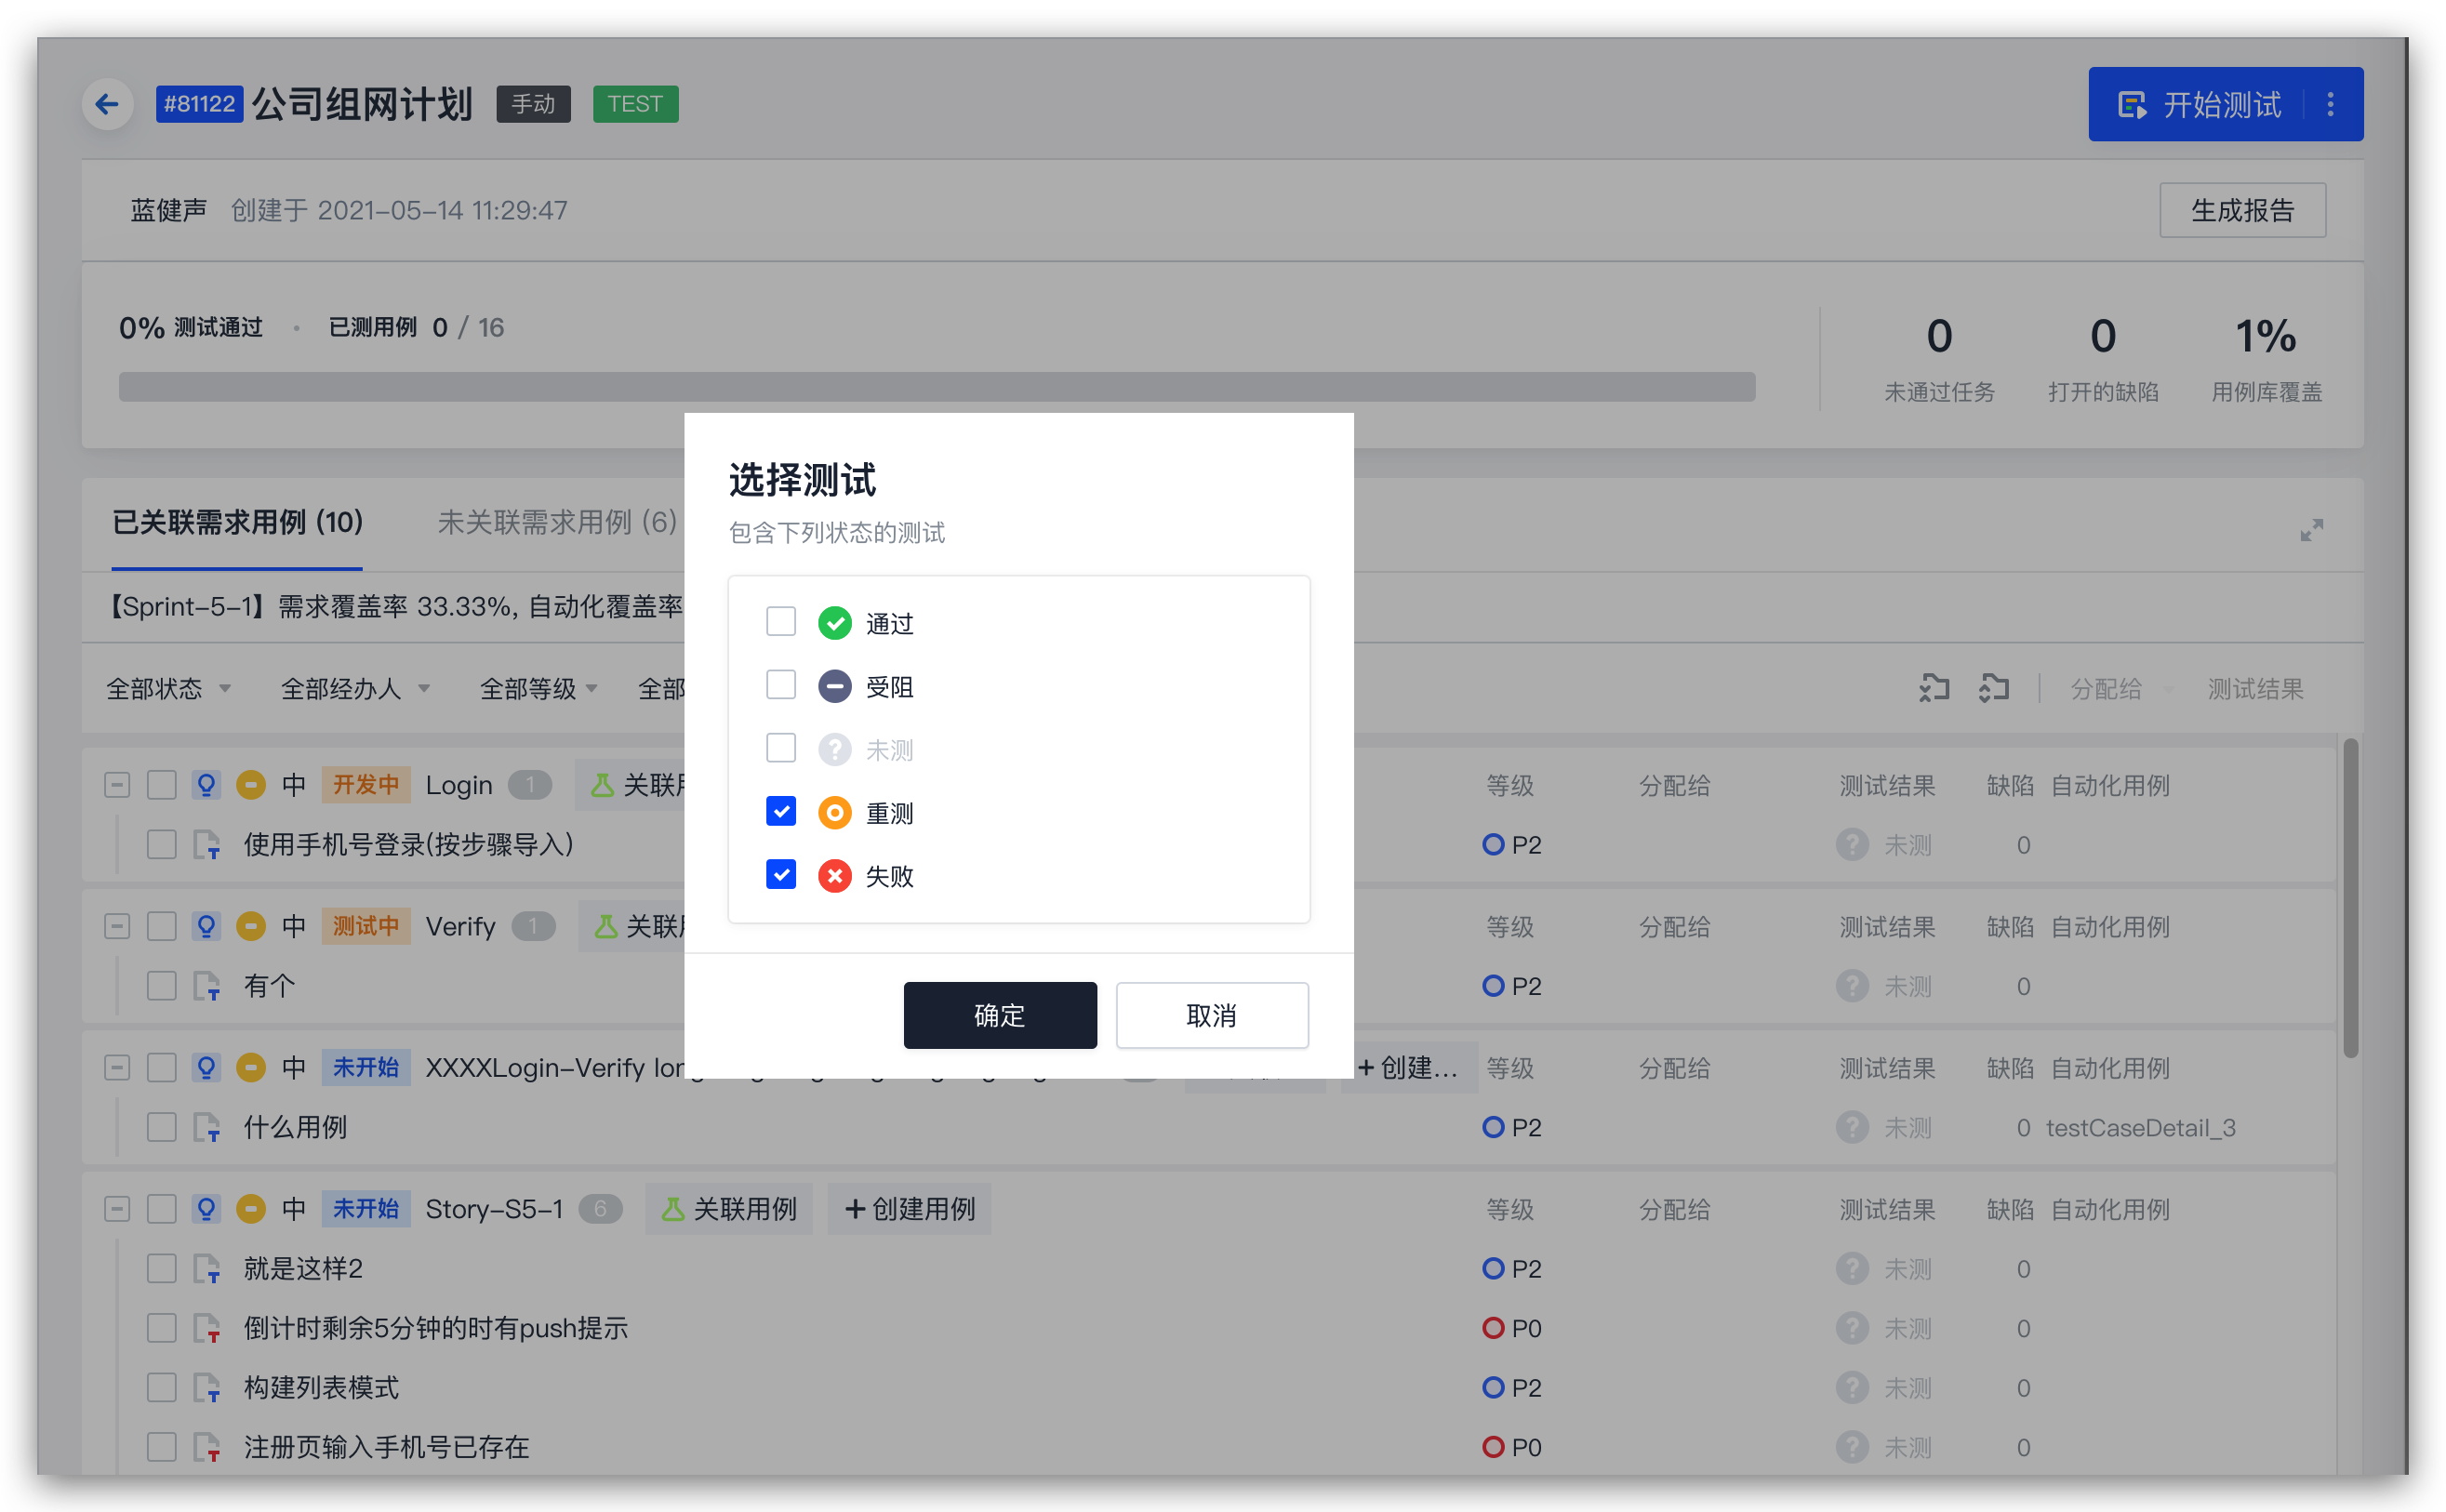Image resolution: width=2446 pixels, height=1512 pixels.
Task: Select the Verify requirement checkbox
Action: point(161,926)
